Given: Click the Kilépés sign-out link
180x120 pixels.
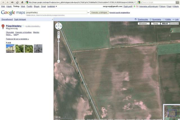Looking at the screenshot, I should coord(176,6).
